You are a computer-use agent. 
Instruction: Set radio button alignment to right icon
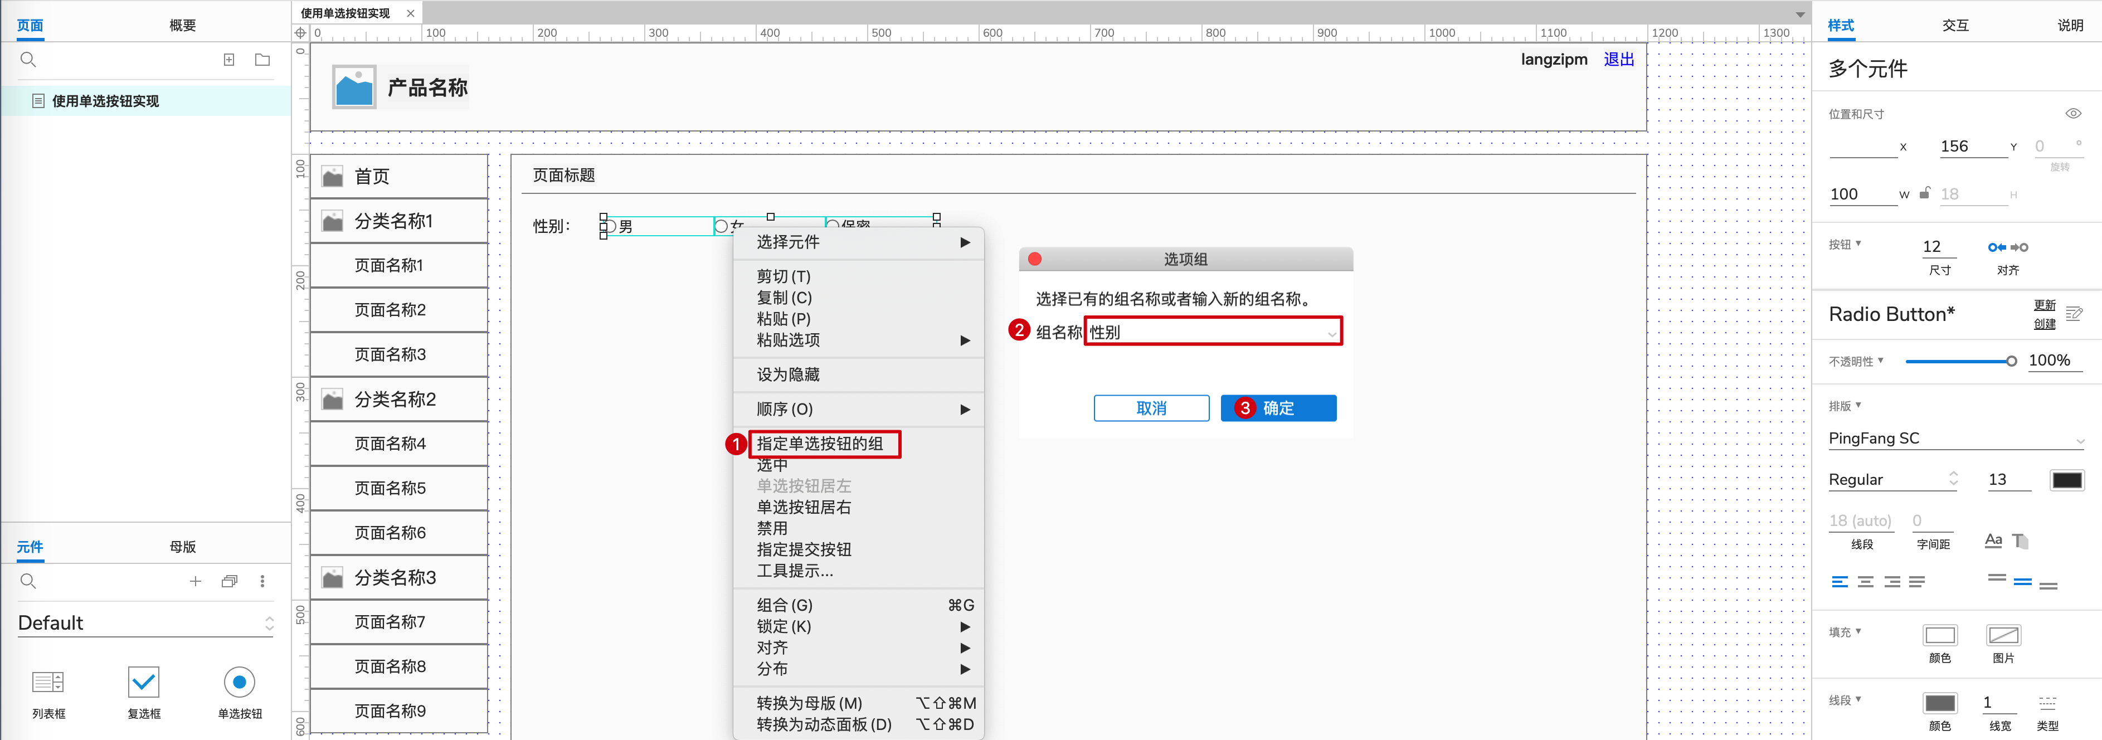(x=2020, y=247)
